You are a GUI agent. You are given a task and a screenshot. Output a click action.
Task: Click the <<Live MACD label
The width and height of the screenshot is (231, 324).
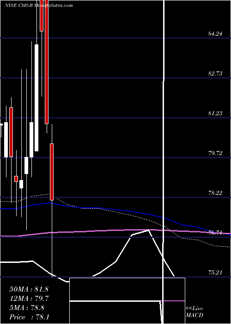coord(195,312)
